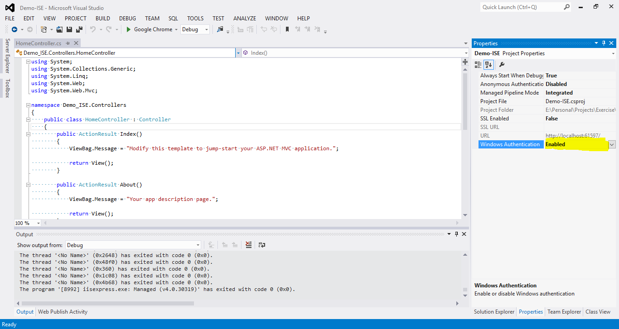Click the Save All toolbar icon
The width and height of the screenshot is (619, 329).
point(79,29)
